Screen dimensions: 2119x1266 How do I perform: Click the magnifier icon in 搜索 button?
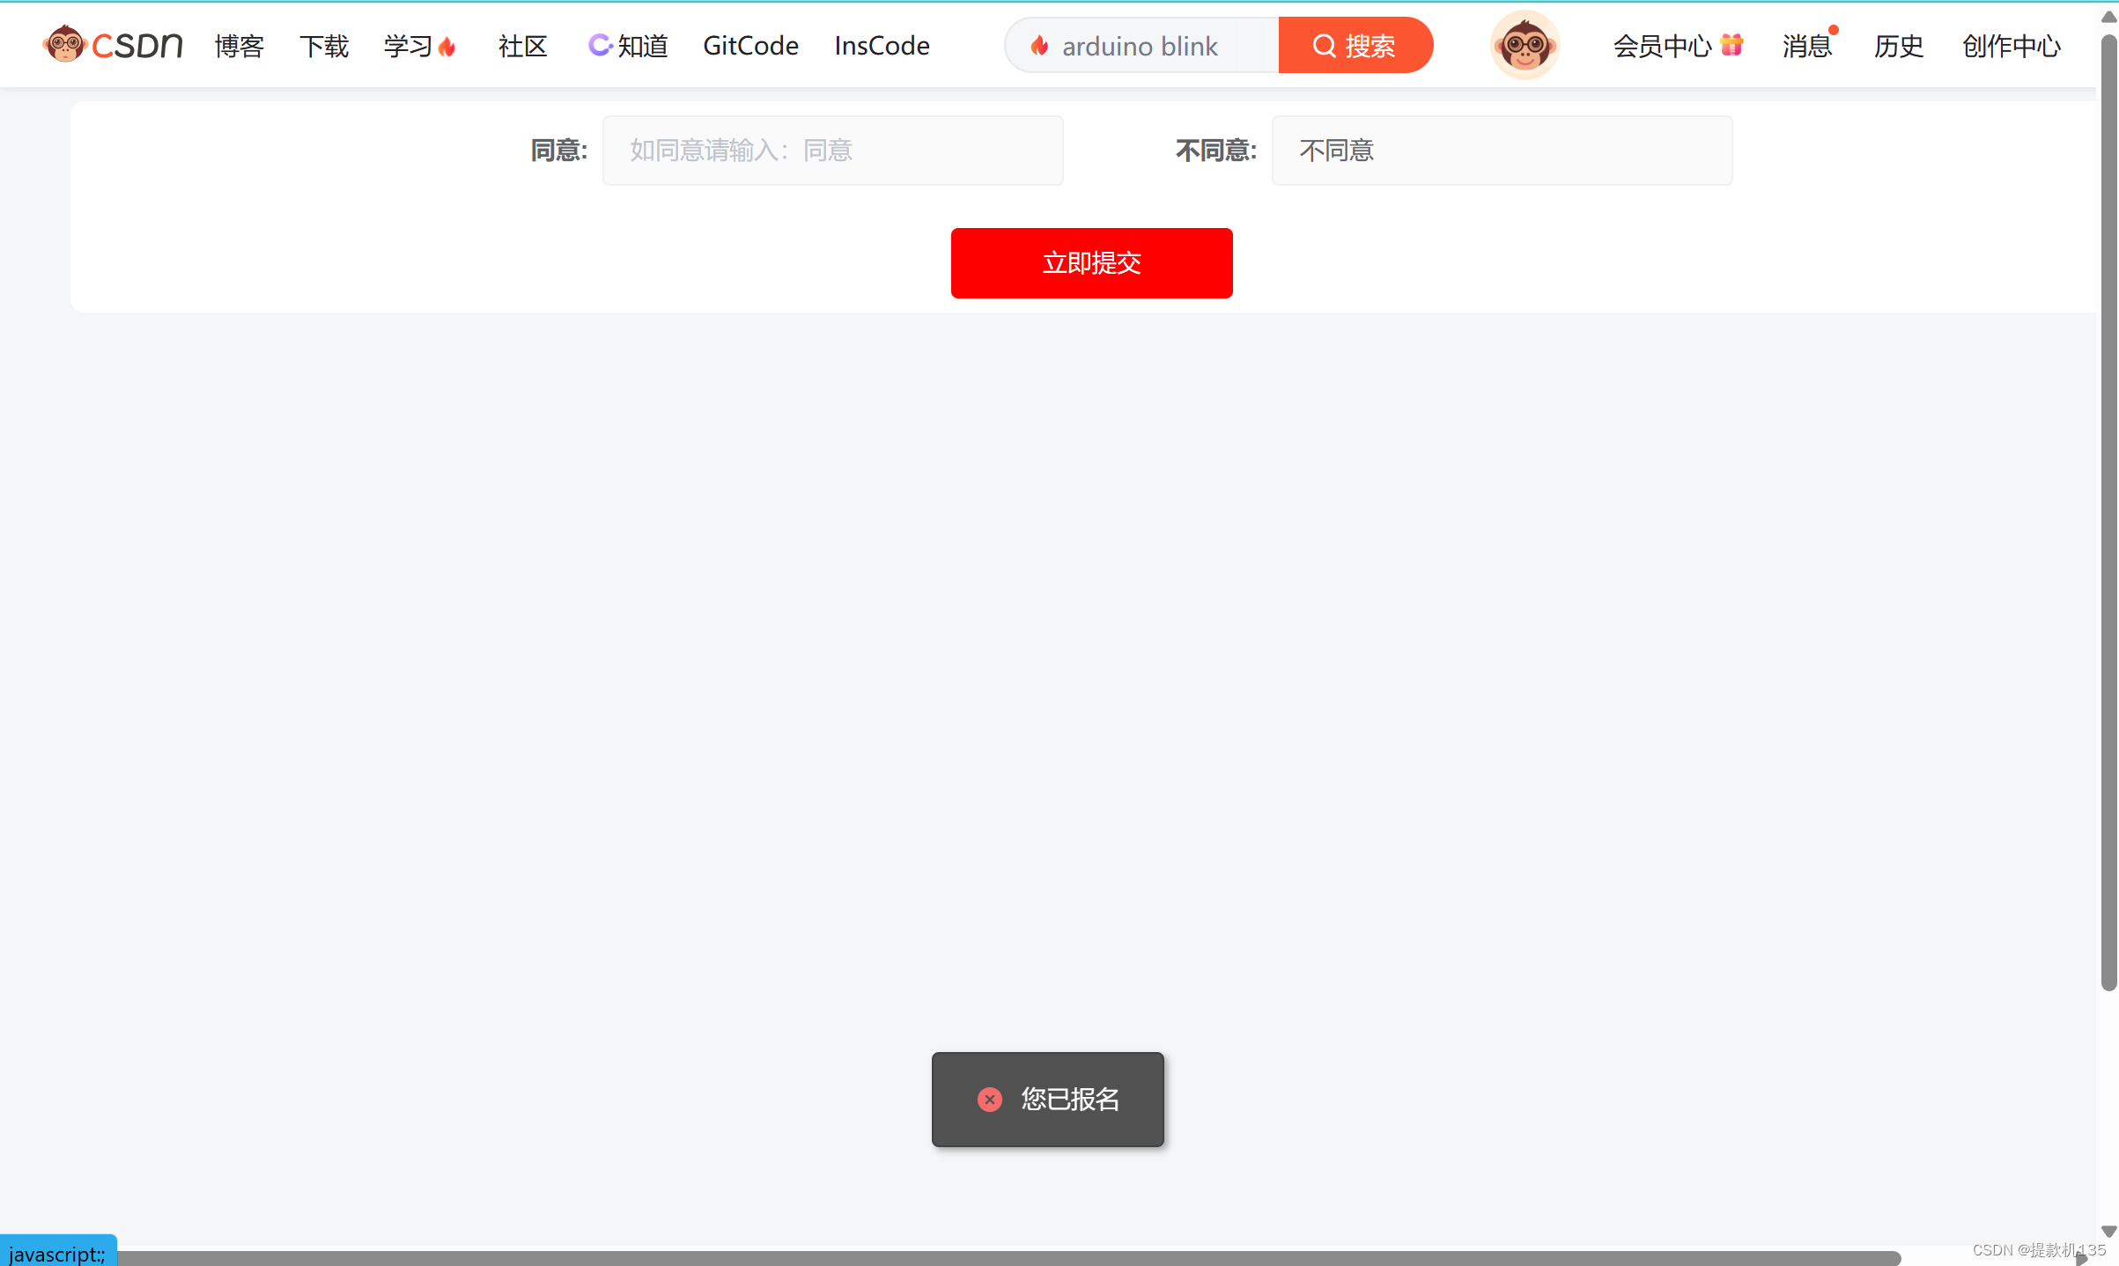1324,46
